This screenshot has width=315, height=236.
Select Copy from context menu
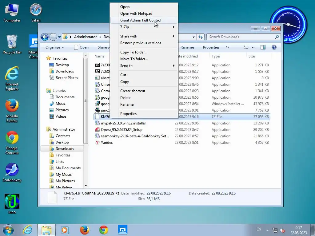[x=144, y=82]
